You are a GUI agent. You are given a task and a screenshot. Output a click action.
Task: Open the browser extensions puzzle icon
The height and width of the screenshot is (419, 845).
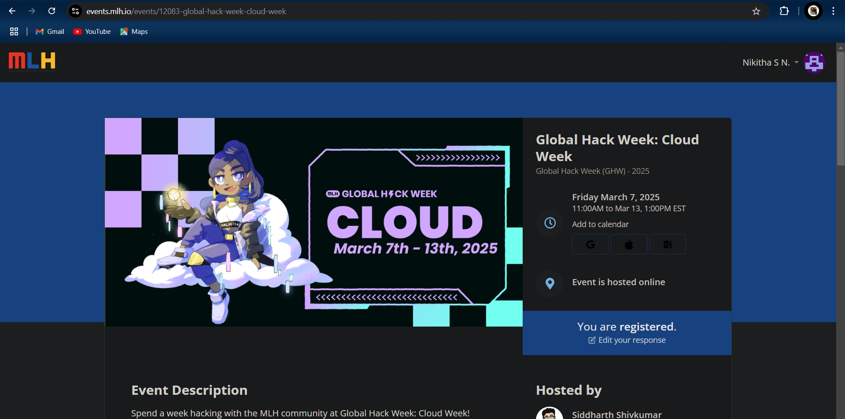[784, 11]
